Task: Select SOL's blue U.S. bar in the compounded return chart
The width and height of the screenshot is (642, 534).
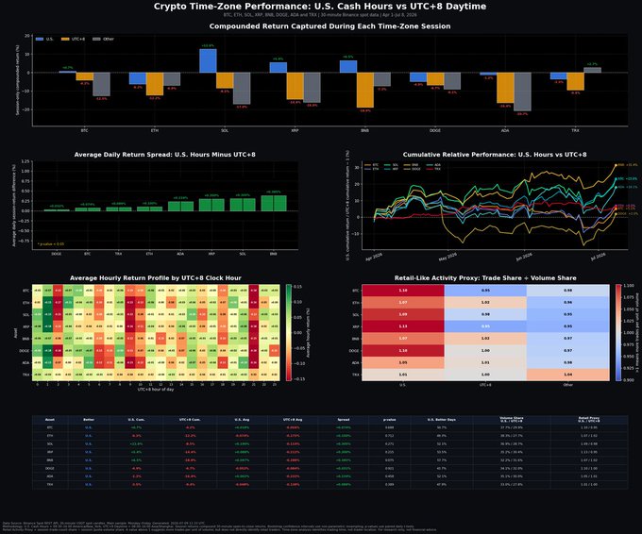Action: pyautogui.click(x=208, y=61)
